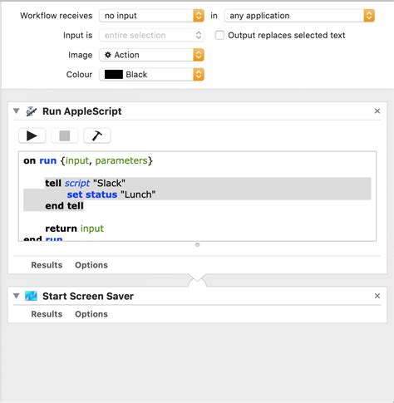
Task: Show Options under Start Screen Saver
Action: pos(91,314)
